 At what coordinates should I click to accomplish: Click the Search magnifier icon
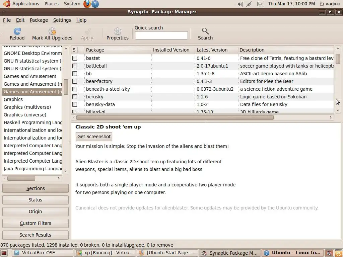point(205,31)
